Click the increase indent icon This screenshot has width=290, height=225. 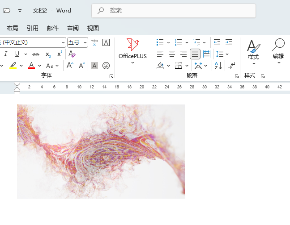point(229,42)
